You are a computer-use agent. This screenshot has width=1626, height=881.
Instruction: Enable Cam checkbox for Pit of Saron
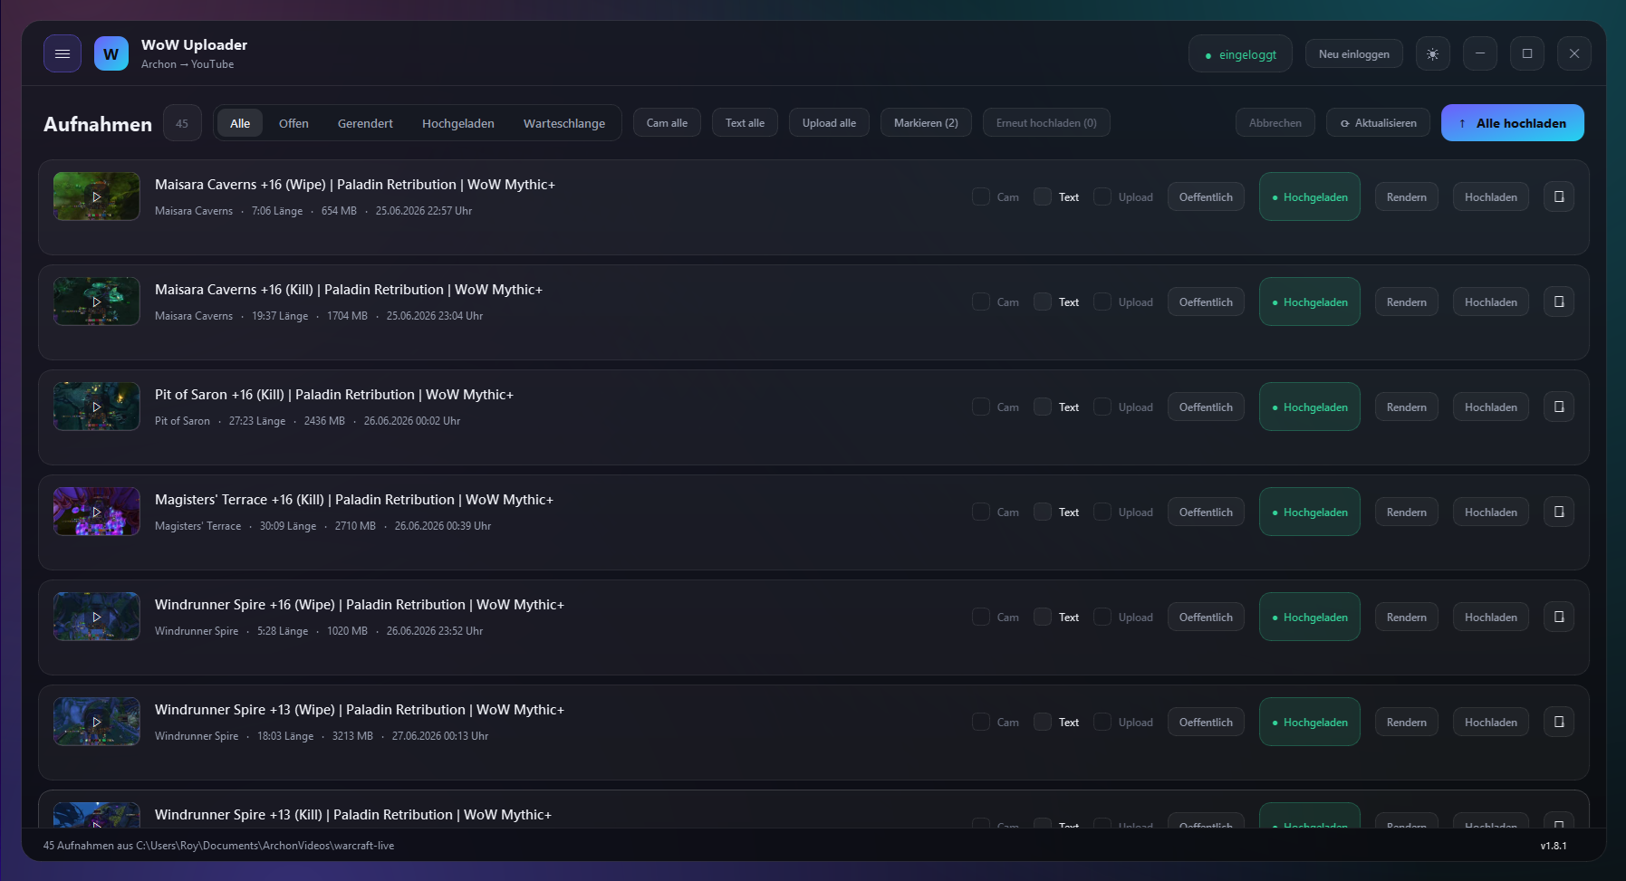coord(981,407)
